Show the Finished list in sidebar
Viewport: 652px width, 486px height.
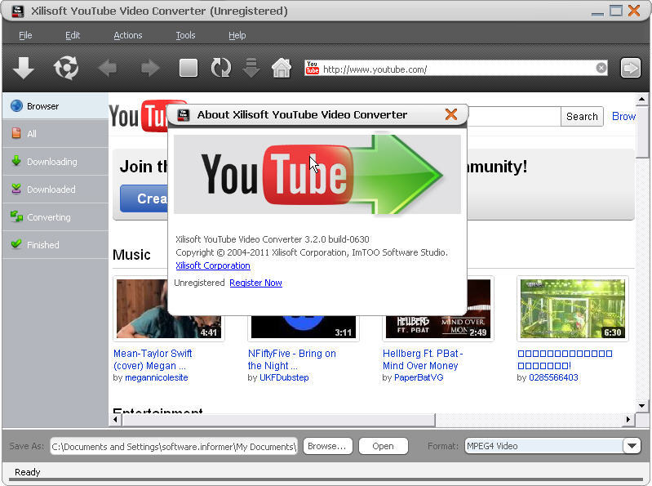(55, 245)
